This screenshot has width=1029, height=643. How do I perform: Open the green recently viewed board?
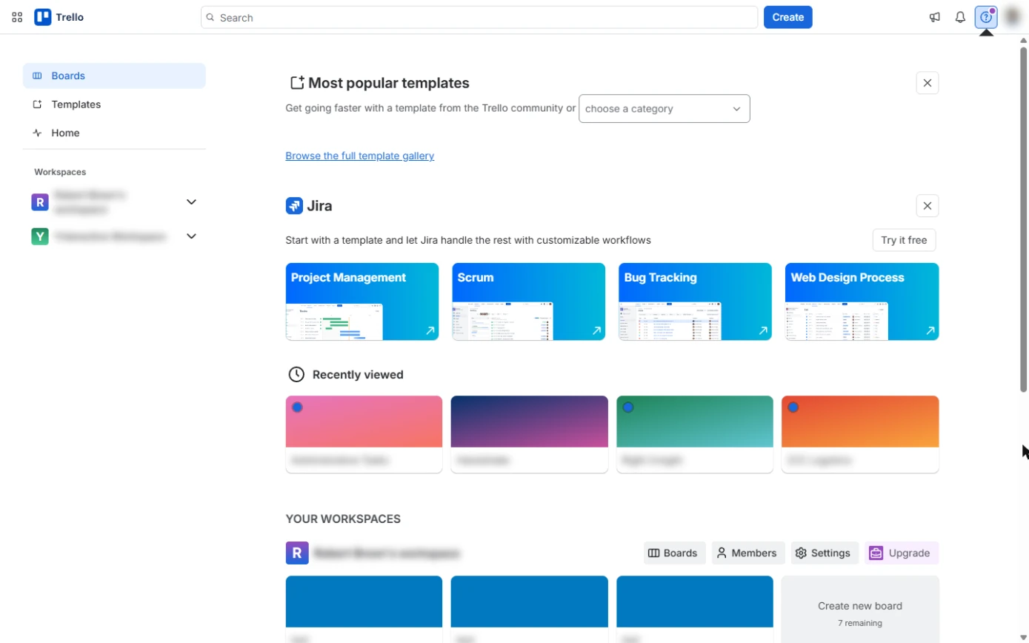pyautogui.click(x=695, y=434)
